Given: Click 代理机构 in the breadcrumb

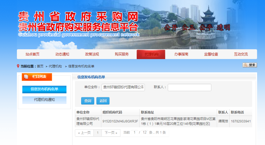Looking at the screenshot, I should click(55, 66).
